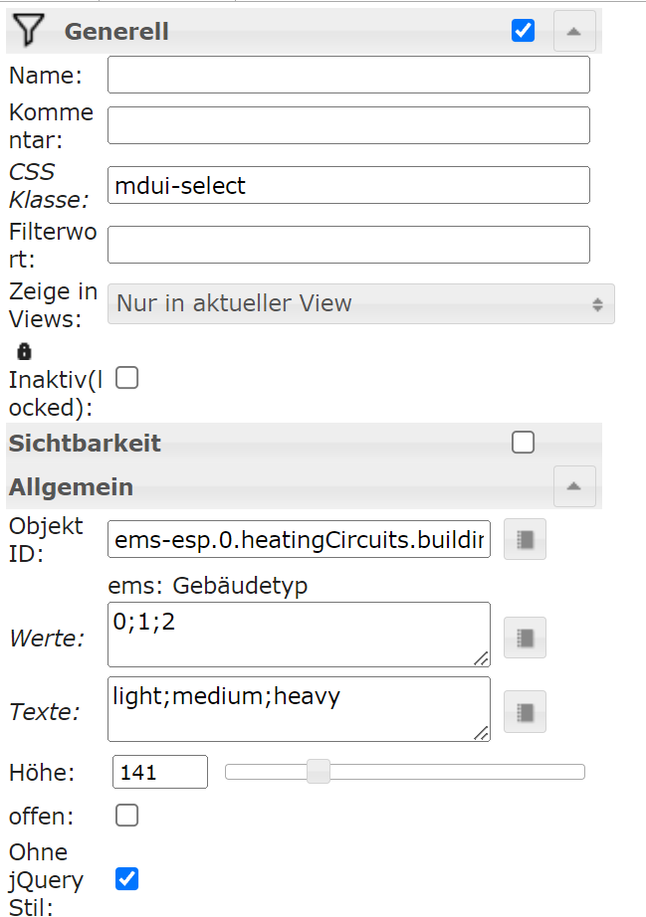This screenshot has width=646, height=917.
Task: Click into the Kommentar input field
Action: pyautogui.click(x=348, y=124)
